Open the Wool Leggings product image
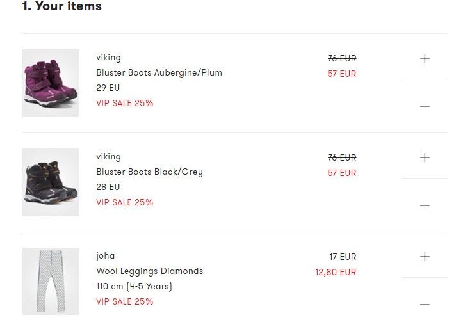Screen dimensions: 456x329 click(51, 282)
